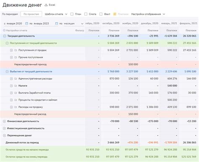199x162 pixels.
Task: Click the 121 521 769 closing balance
Action: click(189, 157)
